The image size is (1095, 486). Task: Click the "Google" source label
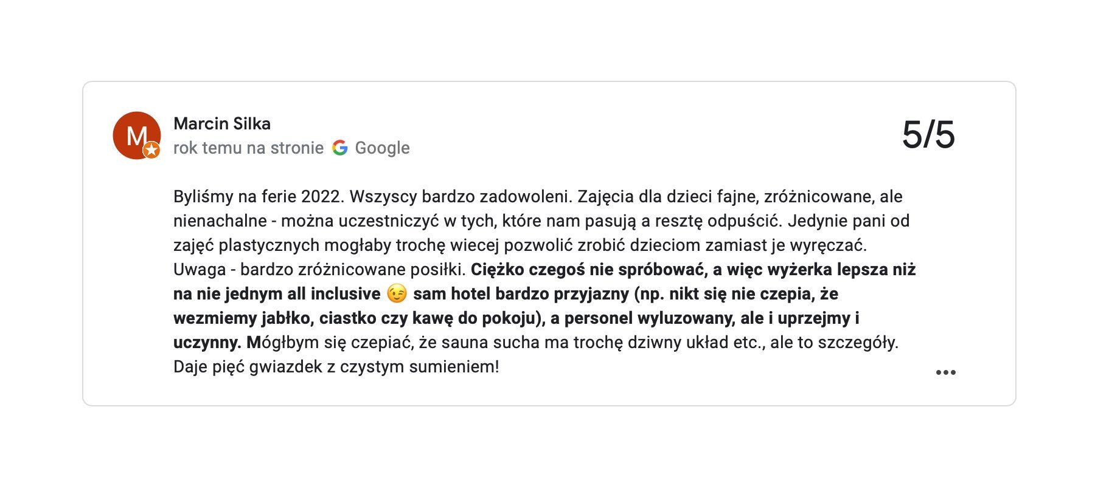382,148
